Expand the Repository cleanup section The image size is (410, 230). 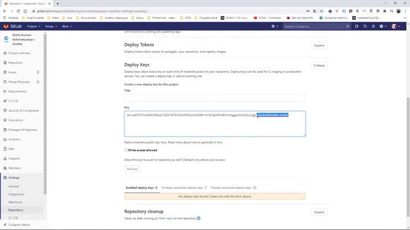319,212
